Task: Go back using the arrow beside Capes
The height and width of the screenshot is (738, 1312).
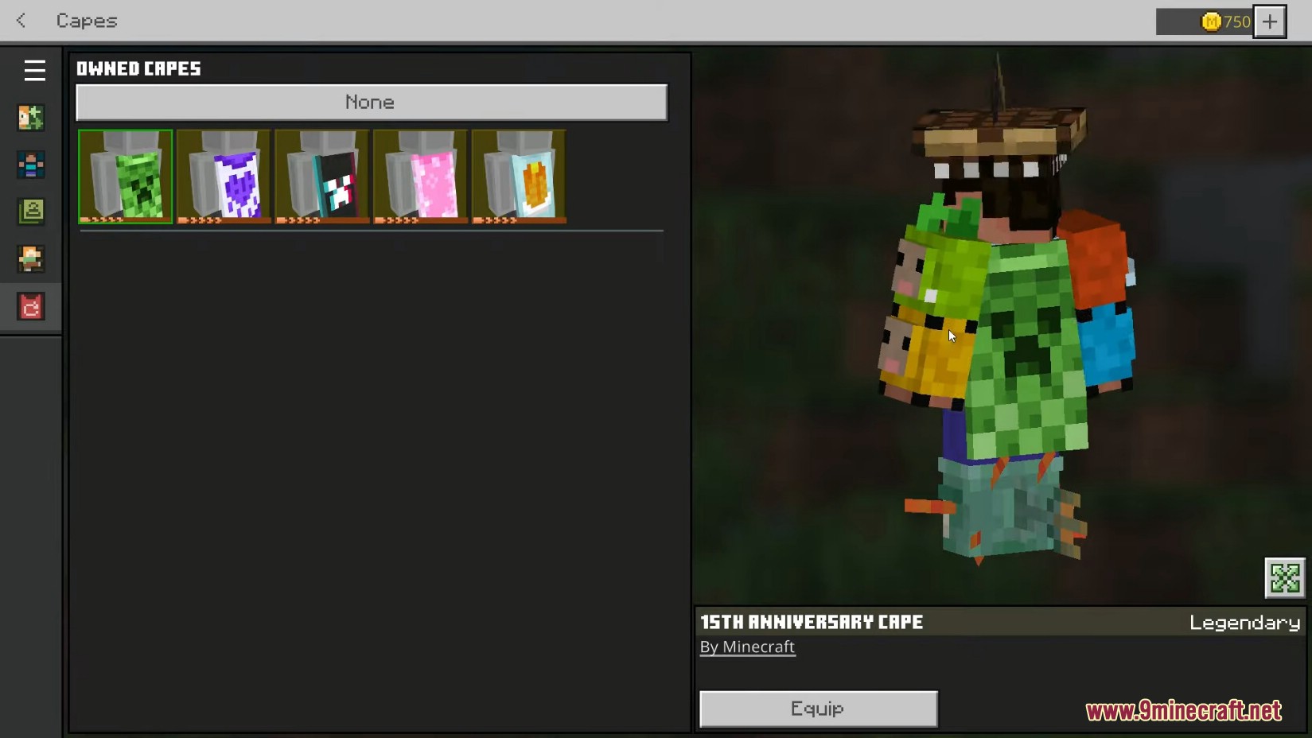Action: pyautogui.click(x=21, y=21)
